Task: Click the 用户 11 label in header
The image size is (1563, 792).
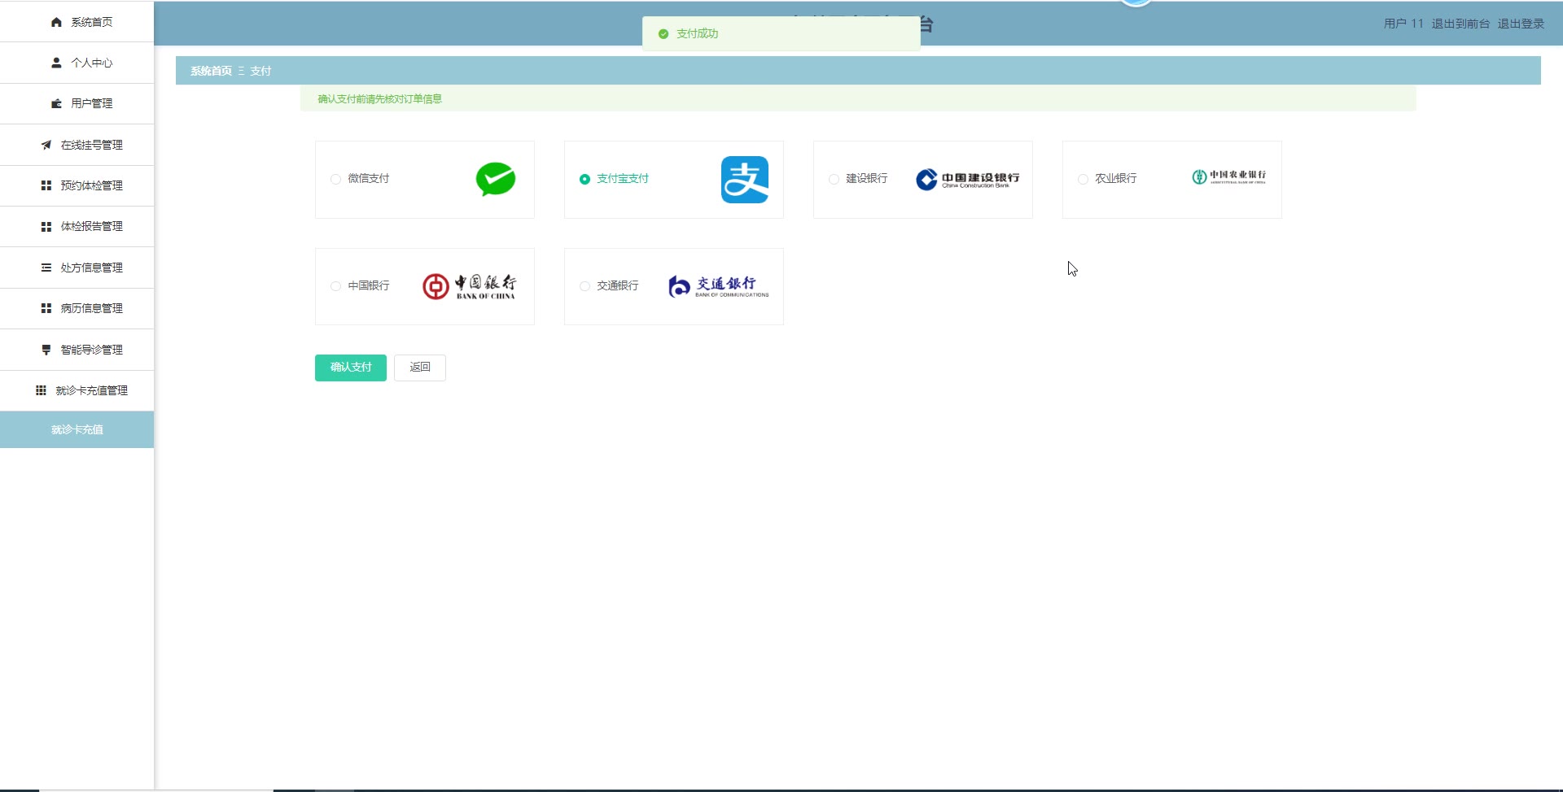Action: point(1404,24)
